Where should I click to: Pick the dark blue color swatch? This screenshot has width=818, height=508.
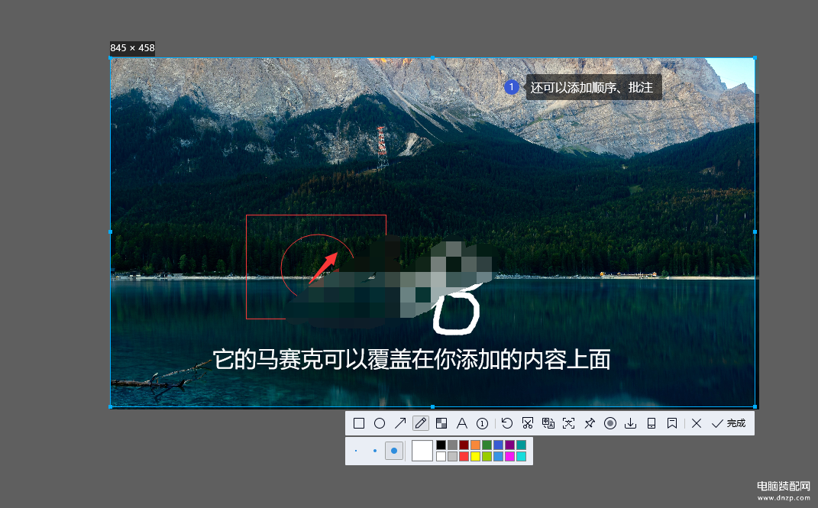[x=498, y=445]
